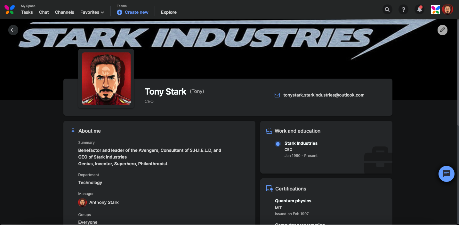Click the Create new team link

click(137, 12)
